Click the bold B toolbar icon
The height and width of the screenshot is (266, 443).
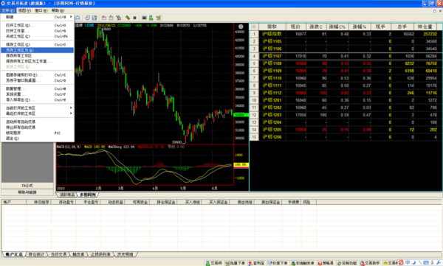coord(135,18)
